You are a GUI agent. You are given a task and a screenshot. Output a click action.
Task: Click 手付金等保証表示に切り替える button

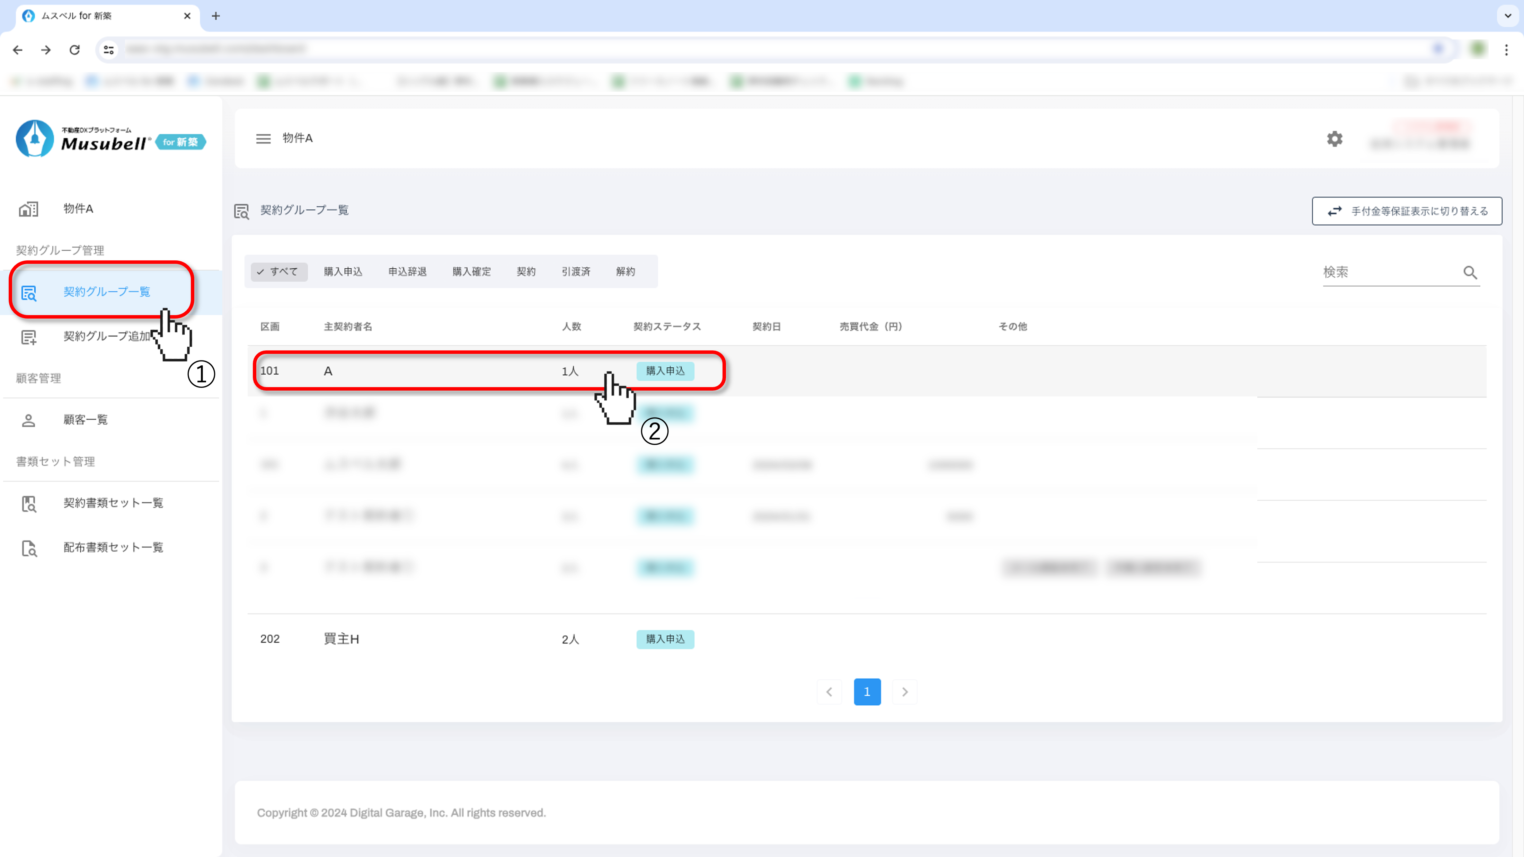click(x=1406, y=211)
